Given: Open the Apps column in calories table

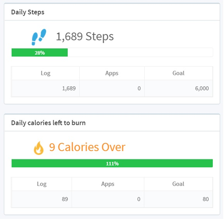Looking at the screenshot, I should click(x=108, y=184).
